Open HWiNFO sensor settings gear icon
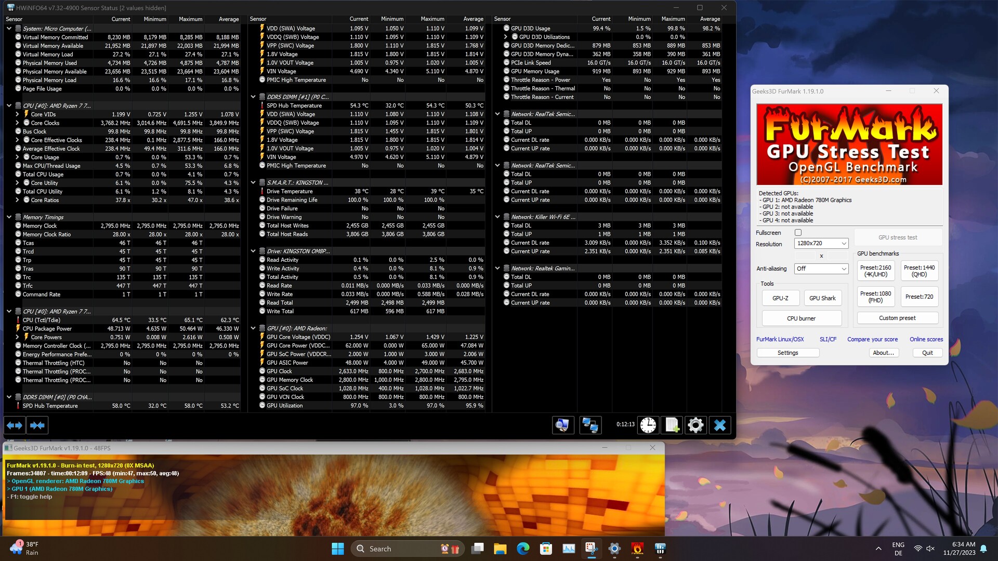Screen dimensions: 998x561 pyautogui.click(x=695, y=425)
